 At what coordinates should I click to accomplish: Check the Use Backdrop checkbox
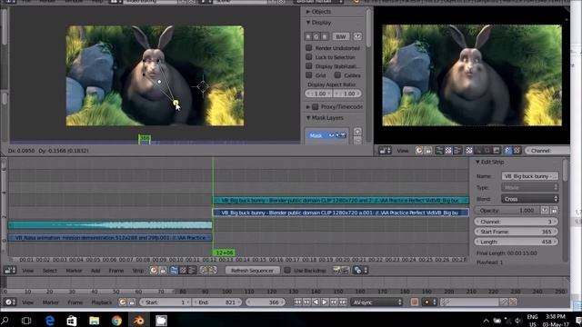coord(287,271)
